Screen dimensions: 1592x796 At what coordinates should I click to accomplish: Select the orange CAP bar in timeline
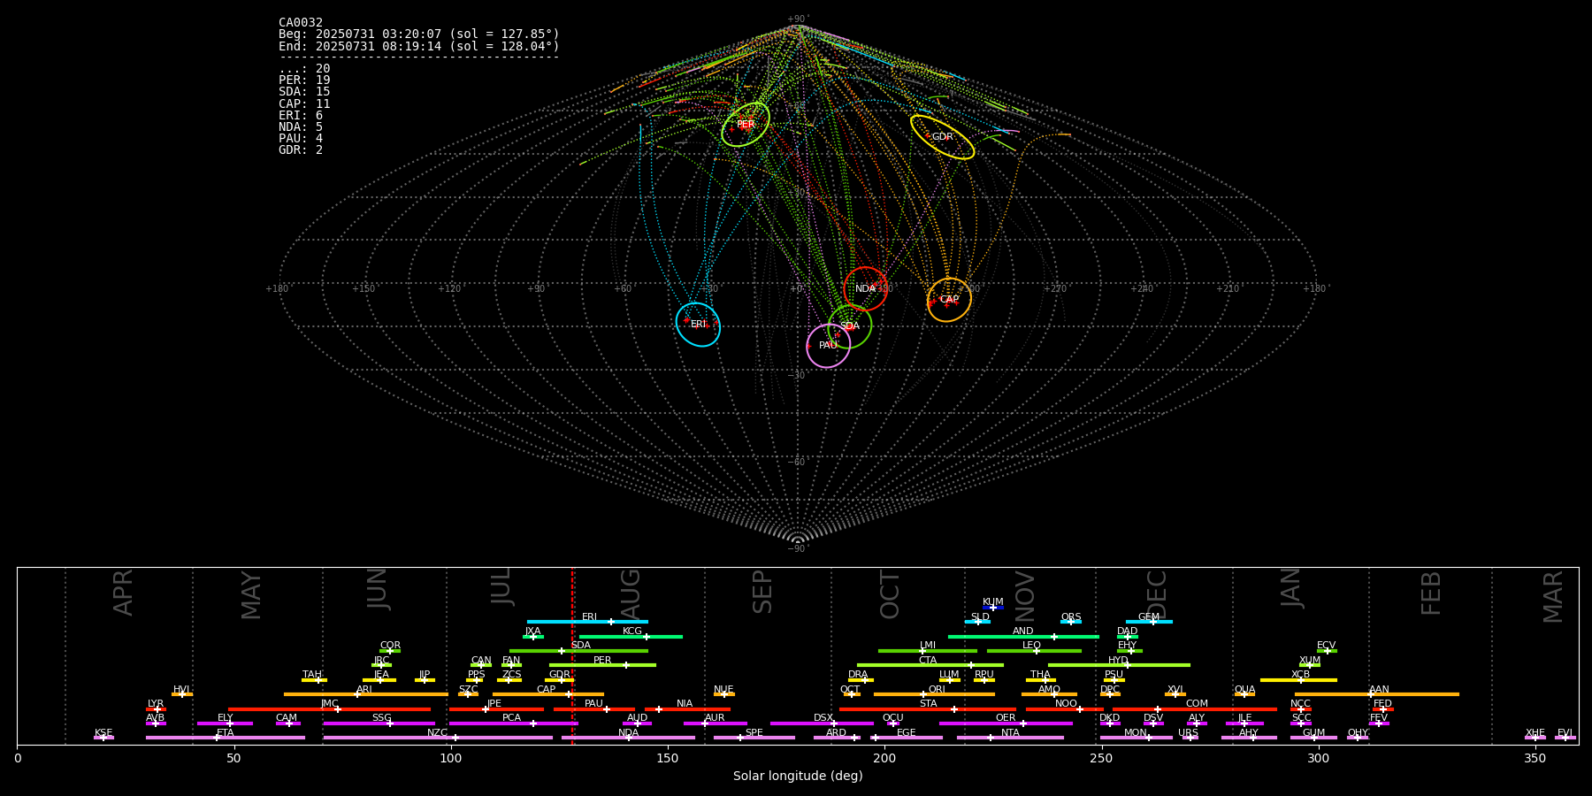[x=548, y=694]
